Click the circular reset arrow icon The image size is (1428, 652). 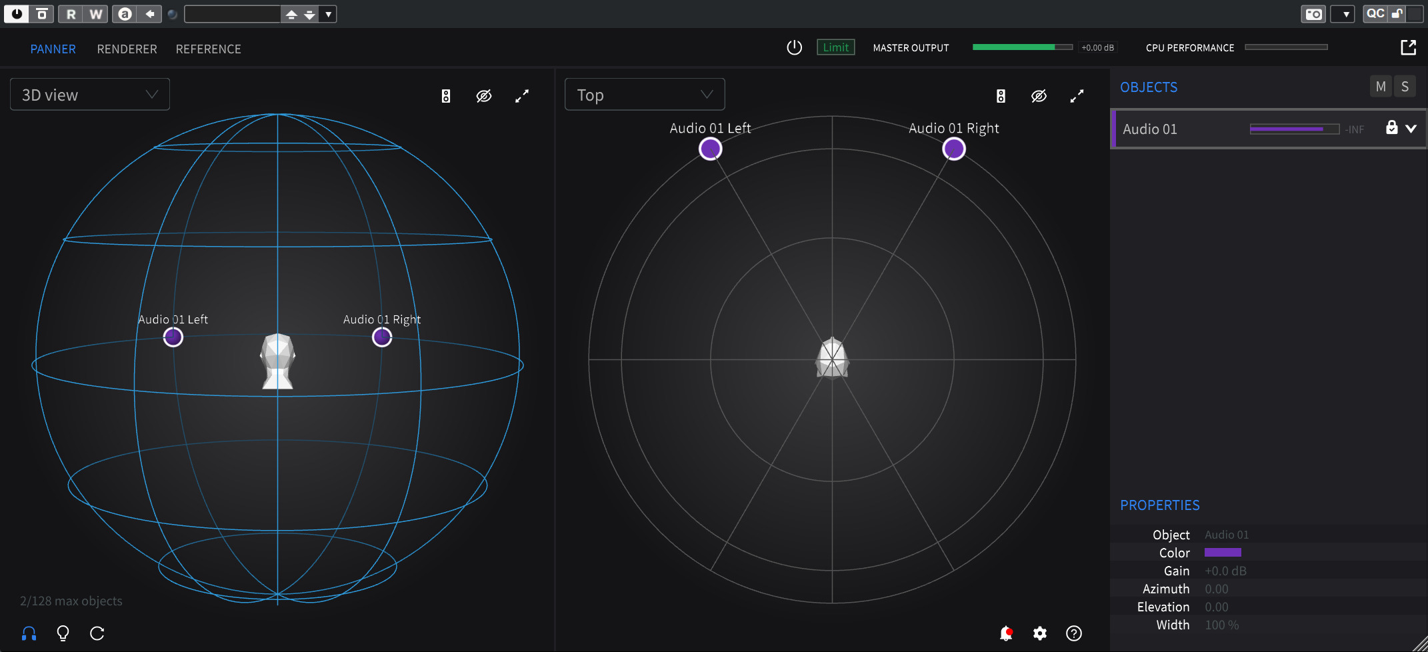click(x=97, y=633)
